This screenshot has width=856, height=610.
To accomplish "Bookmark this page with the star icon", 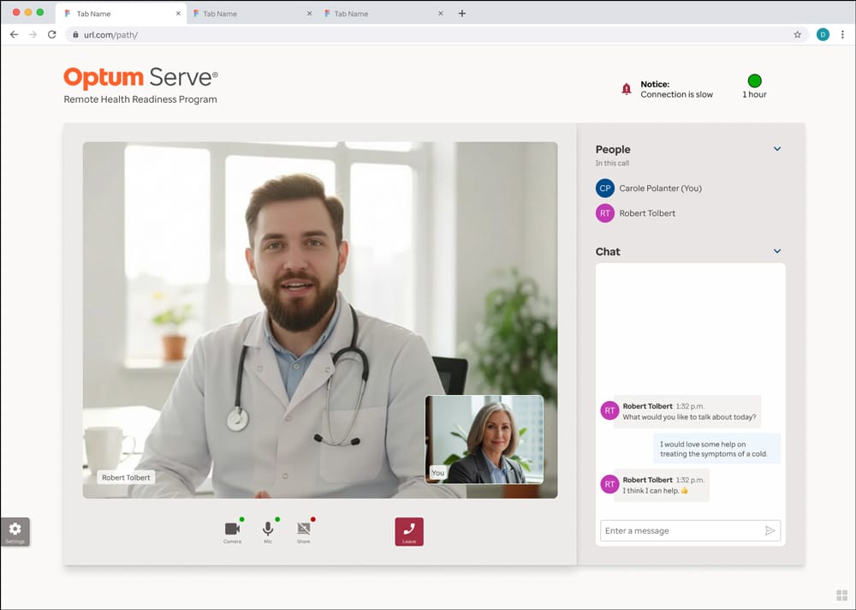I will pos(798,35).
